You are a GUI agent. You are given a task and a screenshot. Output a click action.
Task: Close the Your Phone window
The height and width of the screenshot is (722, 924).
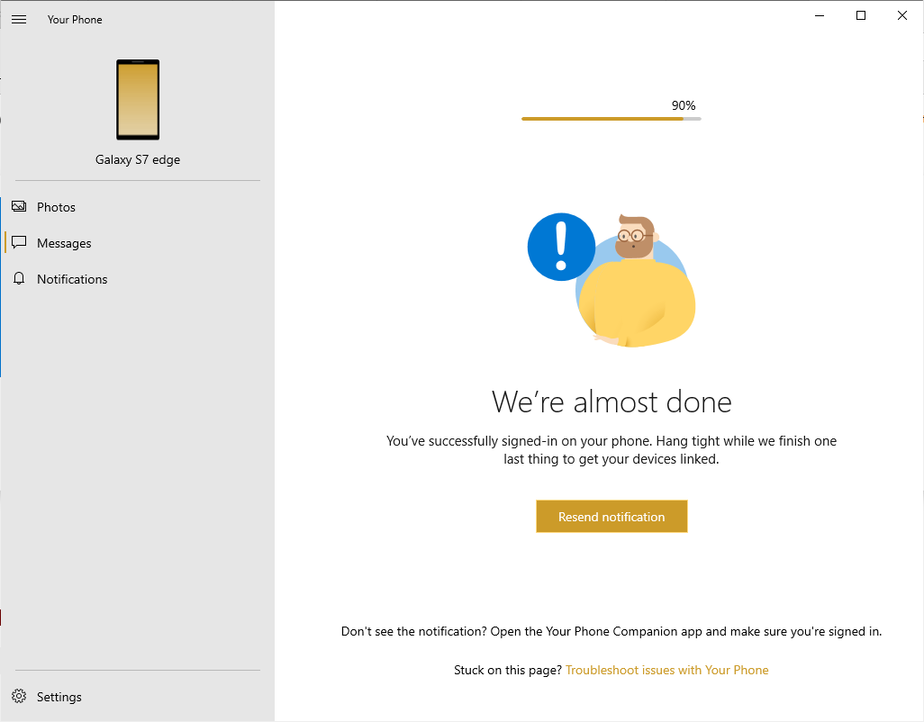[x=901, y=16]
